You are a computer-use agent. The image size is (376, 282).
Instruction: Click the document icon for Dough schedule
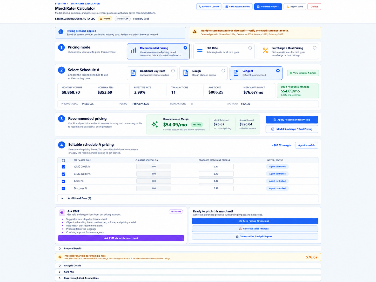(186, 73)
